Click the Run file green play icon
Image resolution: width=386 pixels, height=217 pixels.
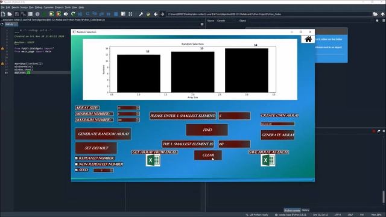(x=45, y=14)
